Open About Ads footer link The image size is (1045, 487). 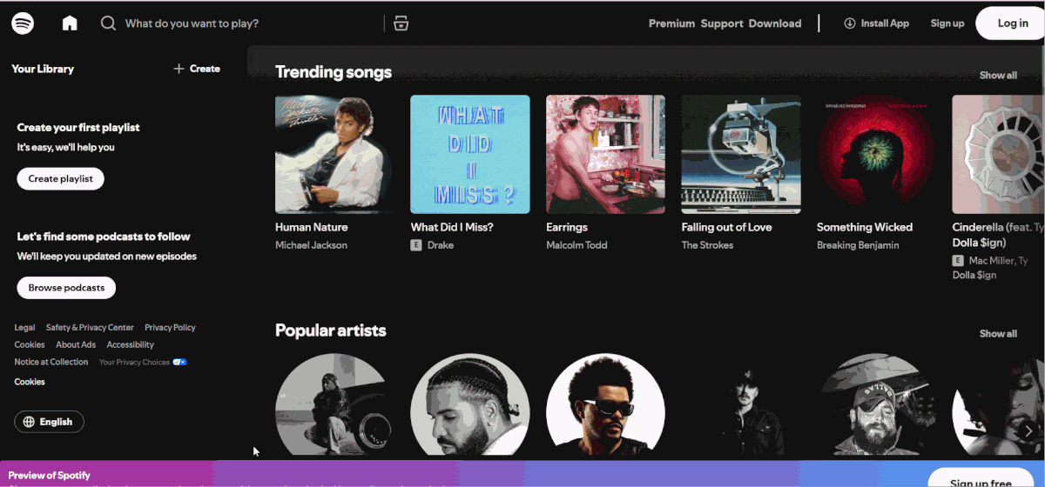[x=76, y=345]
